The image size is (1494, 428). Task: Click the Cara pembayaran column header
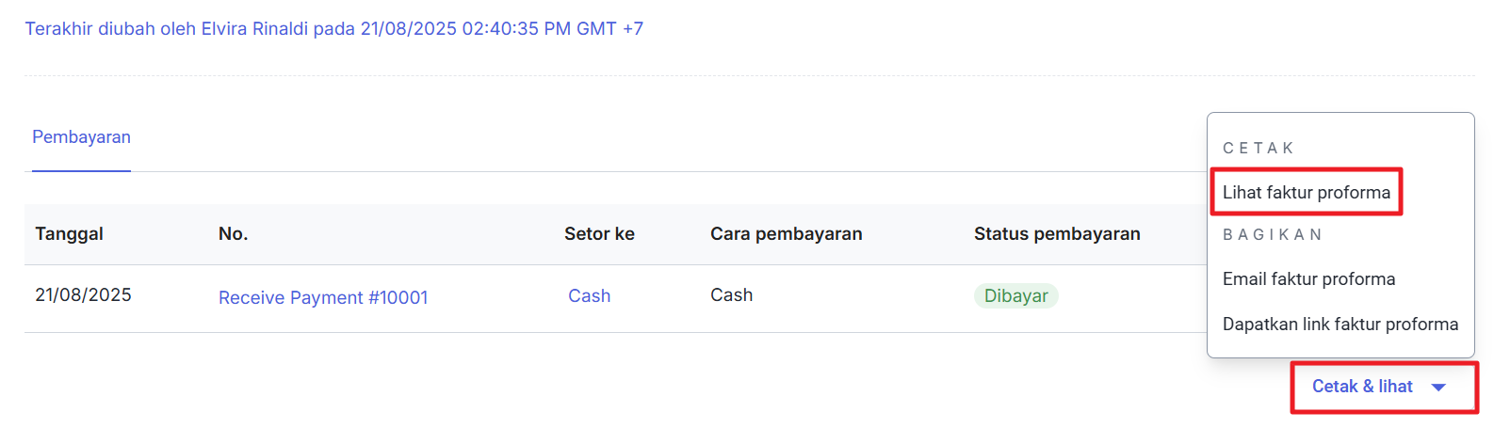(x=786, y=234)
